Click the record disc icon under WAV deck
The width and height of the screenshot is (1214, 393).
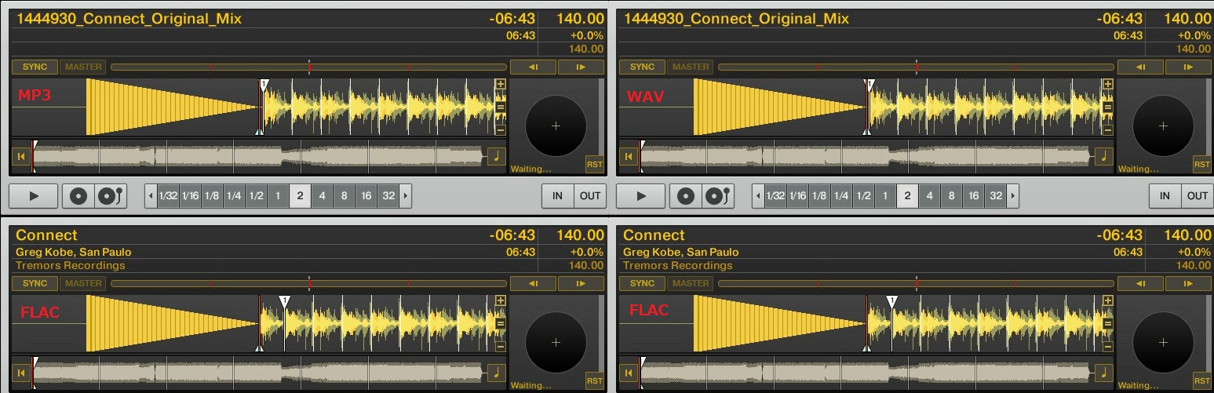(x=686, y=195)
